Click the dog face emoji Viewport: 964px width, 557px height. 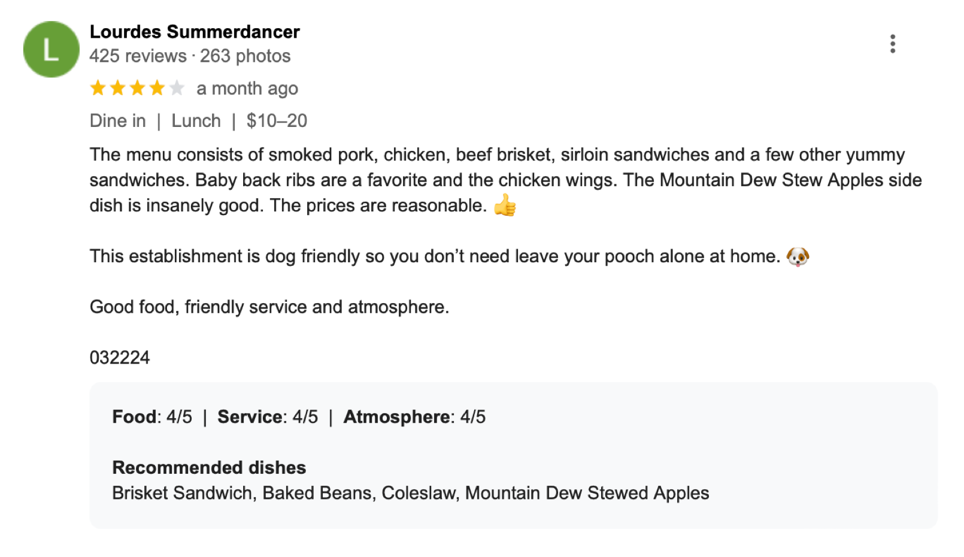pos(798,256)
